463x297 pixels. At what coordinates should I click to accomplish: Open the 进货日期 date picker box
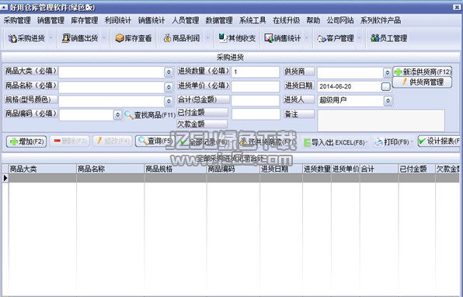point(385,86)
